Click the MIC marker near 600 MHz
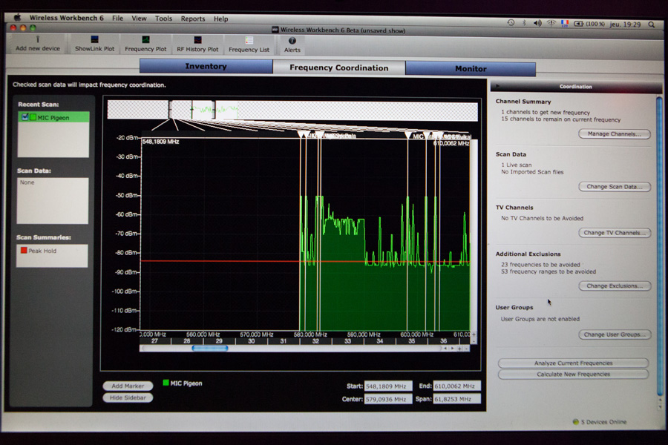Image resolution: width=668 pixels, height=445 pixels. 408,136
